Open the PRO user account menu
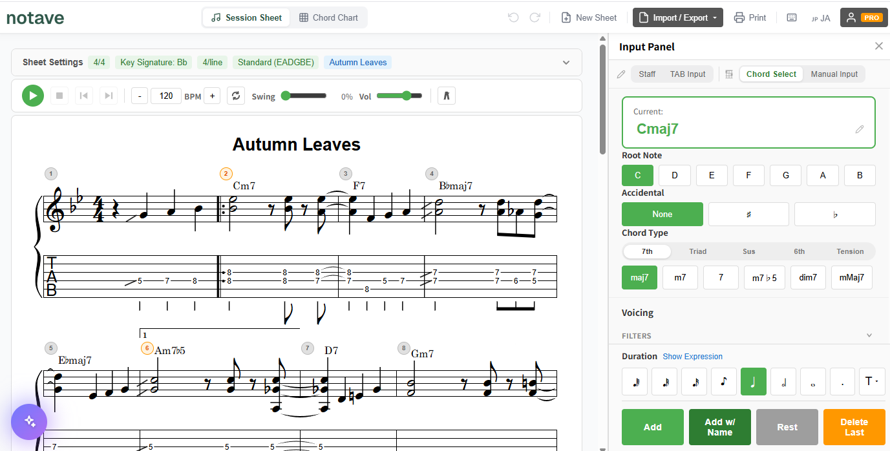 click(x=864, y=17)
